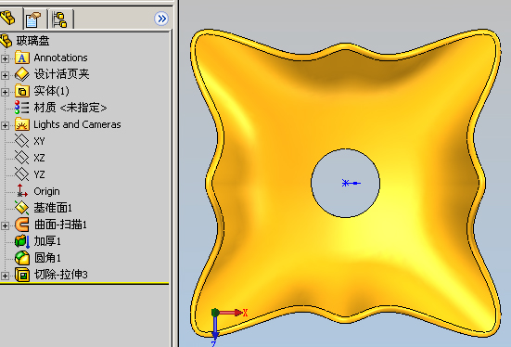Image resolution: width=511 pixels, height=347 pixels.
Task: Select the YZ plane icon
Action: 22,174
